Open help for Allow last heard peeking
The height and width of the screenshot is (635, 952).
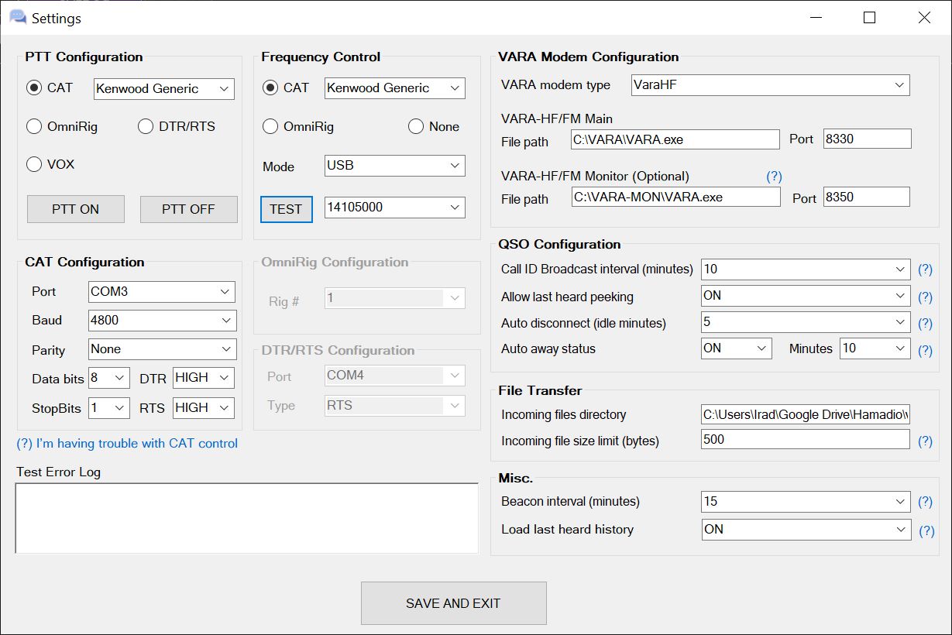pos(925,297)
